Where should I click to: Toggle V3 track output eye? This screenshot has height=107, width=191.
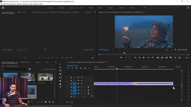[81, 77]
